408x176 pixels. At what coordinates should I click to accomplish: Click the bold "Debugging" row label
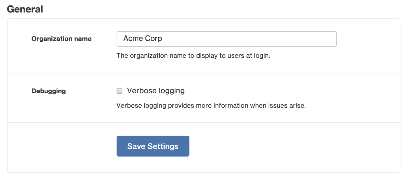[x=49, y=91]
